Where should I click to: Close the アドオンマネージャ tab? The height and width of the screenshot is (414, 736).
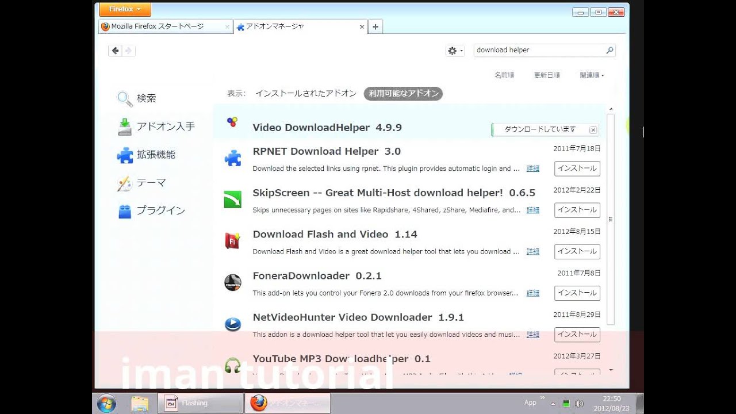point(362,27)
